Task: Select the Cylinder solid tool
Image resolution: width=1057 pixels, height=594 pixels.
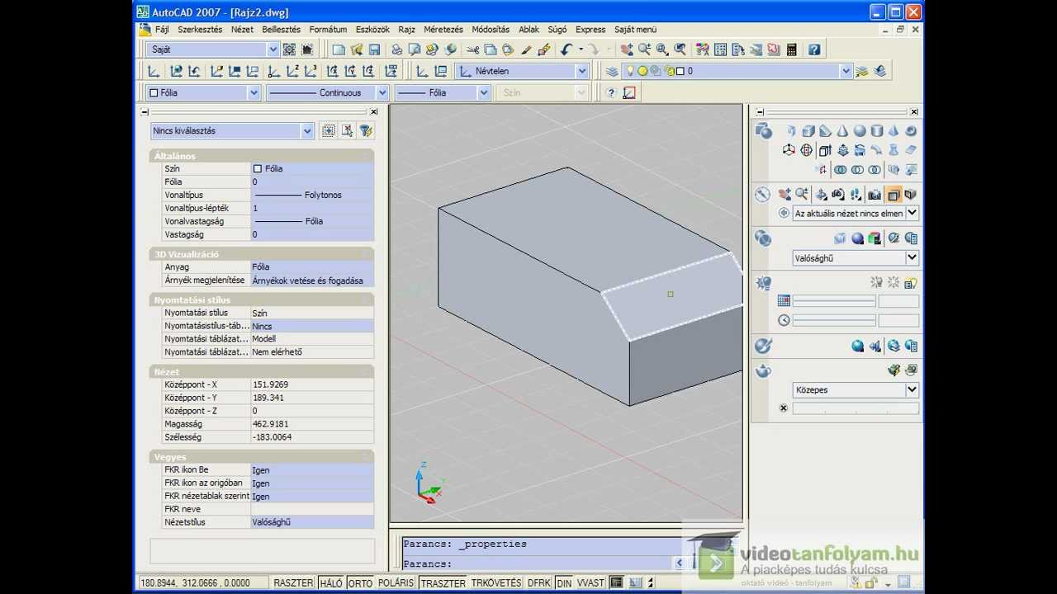Action: point(877,130)
